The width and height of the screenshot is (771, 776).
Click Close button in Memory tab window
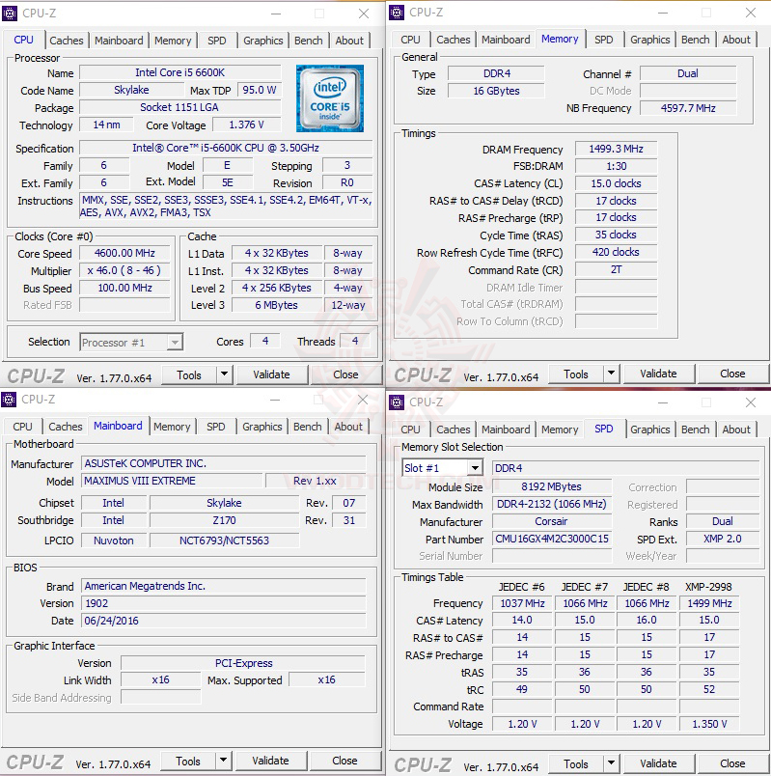[x=732, y=374]
